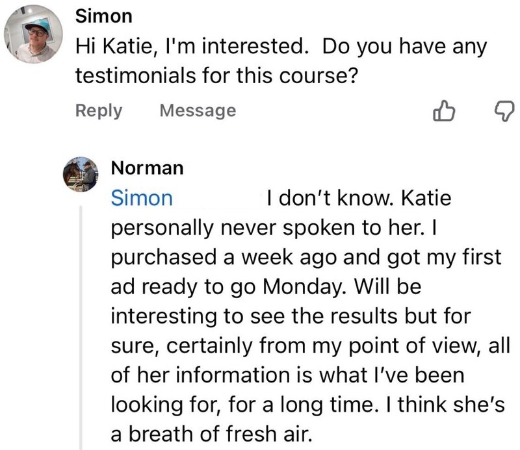520x450 pixels.
Task: Click the "purchased a week ago" line
Action: click(305, 256)
